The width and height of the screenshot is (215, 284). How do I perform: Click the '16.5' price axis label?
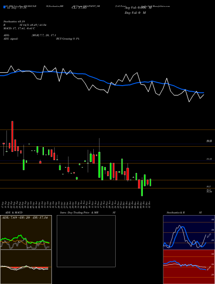pos(209,186)
